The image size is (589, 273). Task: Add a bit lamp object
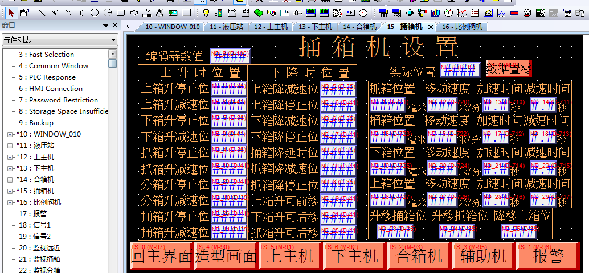click(206, 12)
